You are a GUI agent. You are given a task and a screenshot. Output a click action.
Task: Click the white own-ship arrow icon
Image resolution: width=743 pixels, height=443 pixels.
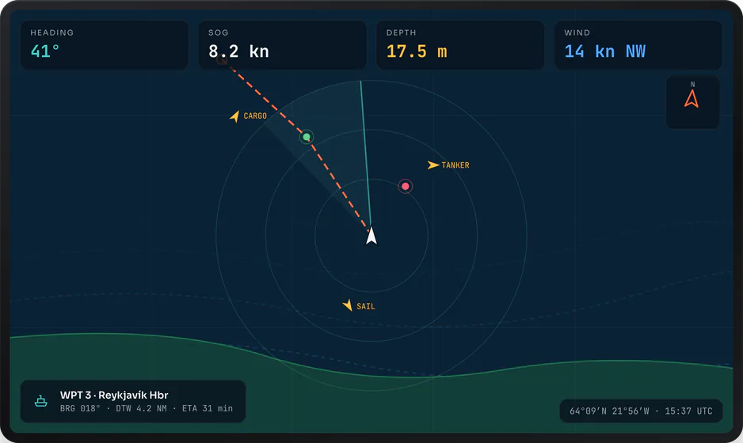click(371, 236)
